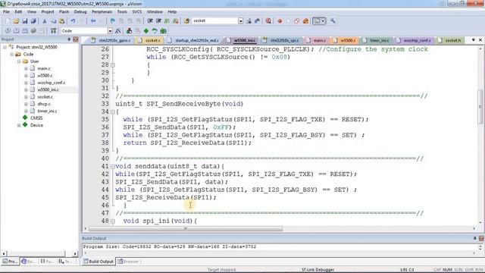Expand the socket.c node in project tree

point(27,97)
